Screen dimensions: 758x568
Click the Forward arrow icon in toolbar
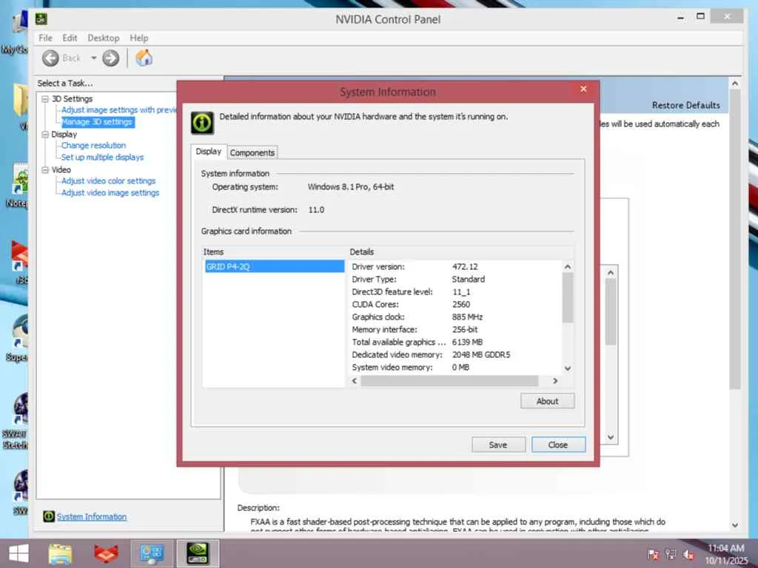[111, 58]
